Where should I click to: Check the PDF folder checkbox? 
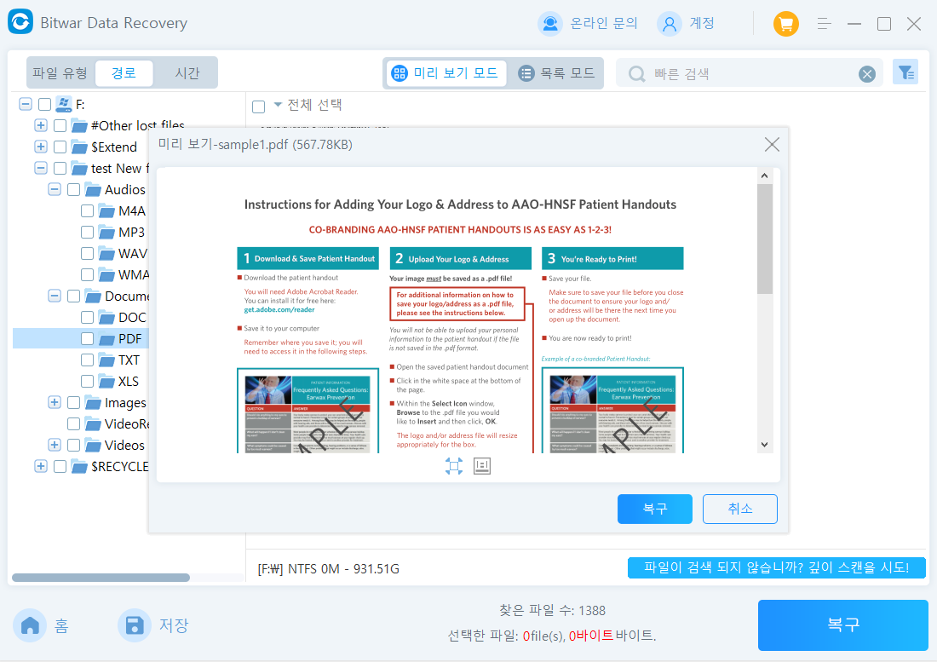(87, 339)
